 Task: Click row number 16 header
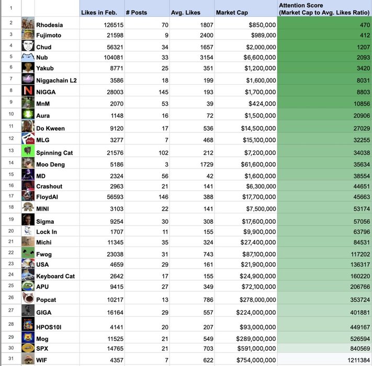coord(10,185)
